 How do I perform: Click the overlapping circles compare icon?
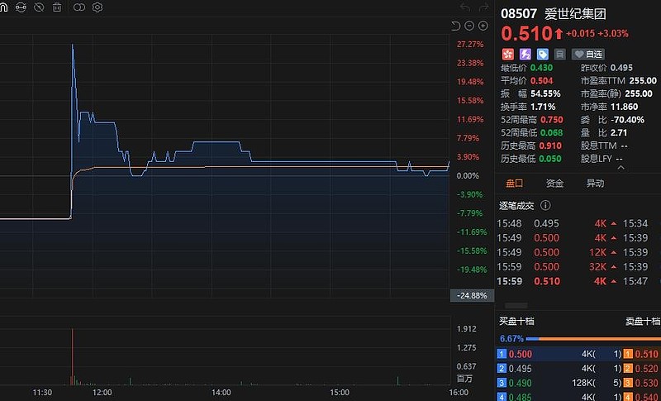[79, 7]
